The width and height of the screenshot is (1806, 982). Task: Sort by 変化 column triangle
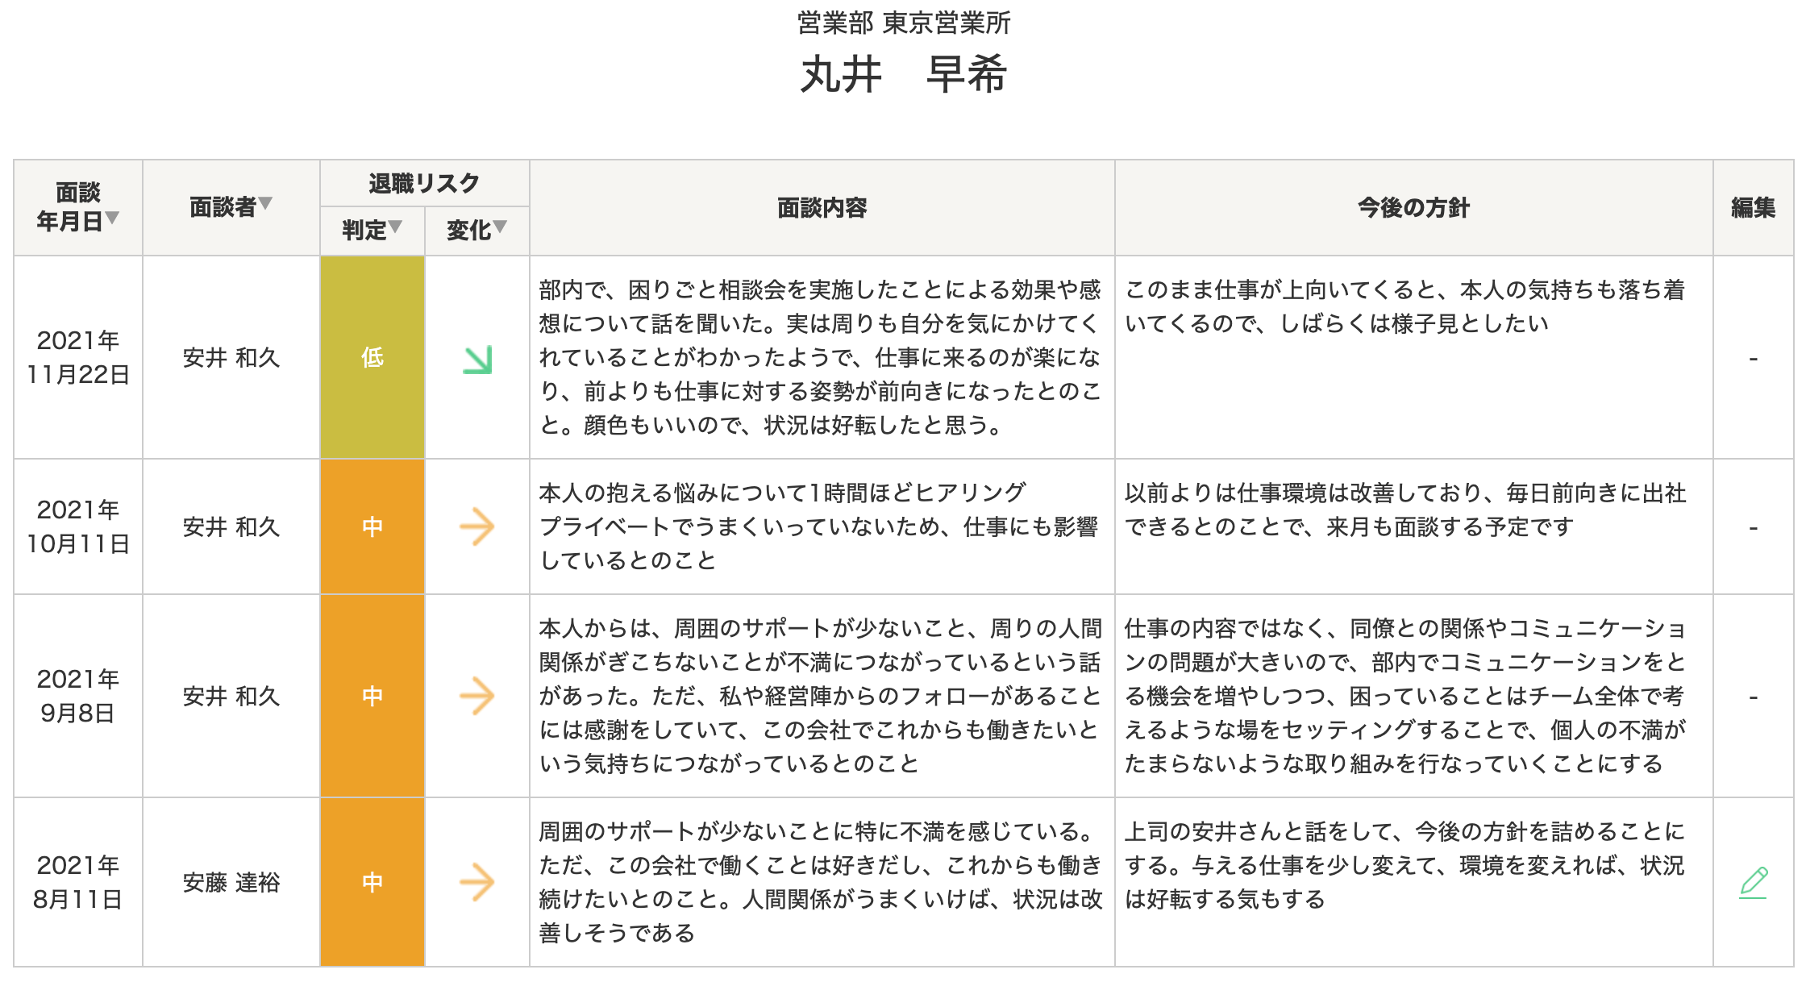(500, 227)
